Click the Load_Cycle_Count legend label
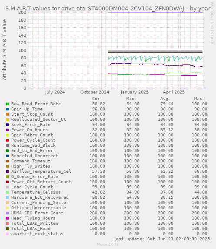Image resolution: width=216 pixels, height=249 pixels. [32, 187]
